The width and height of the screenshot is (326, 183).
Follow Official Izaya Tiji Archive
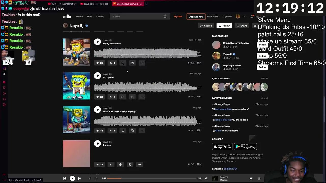[x=262, y=45]
